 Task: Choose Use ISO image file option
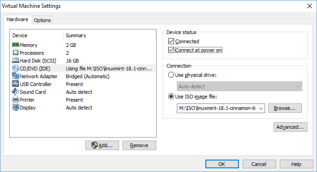tap(171, 97)
